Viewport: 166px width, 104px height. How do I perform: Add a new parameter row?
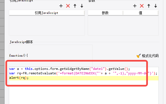[x=135, y=6]
